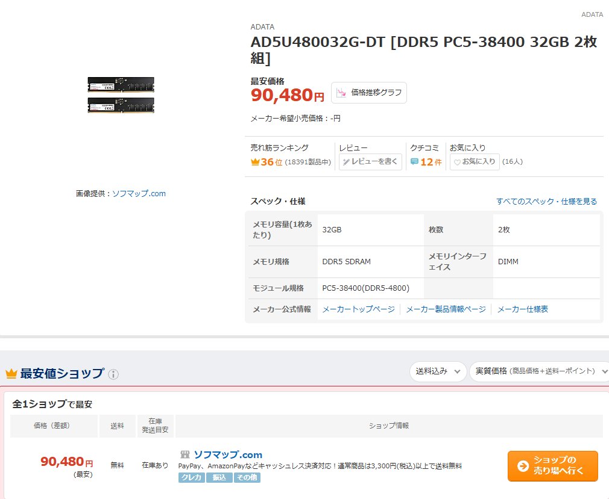Open the ソフマップ.com shop name link
Image resolution: width=609 pixels, height=499 pixels.
pyautogui.click(x=228, y=454)
